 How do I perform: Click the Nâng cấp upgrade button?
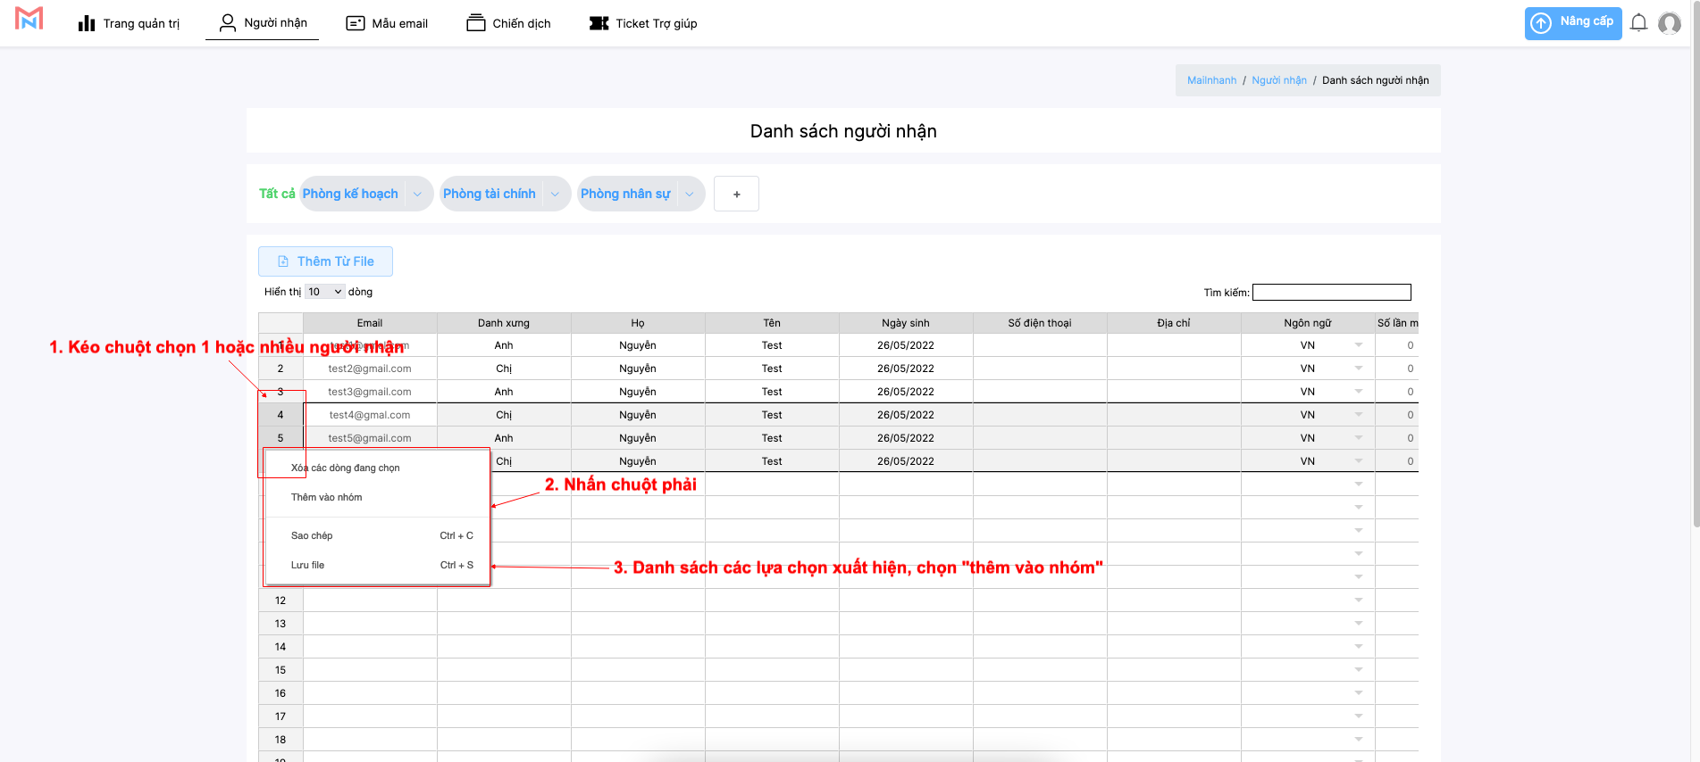tap(1572, 23)
